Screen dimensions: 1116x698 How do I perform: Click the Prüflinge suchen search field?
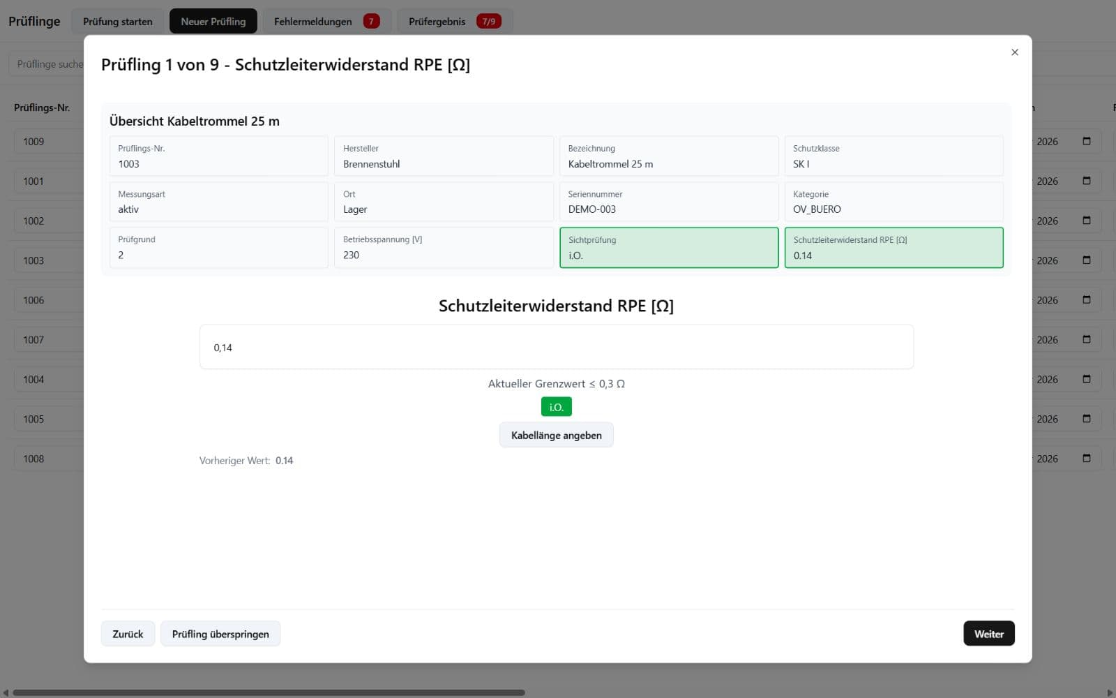point(46,64)
